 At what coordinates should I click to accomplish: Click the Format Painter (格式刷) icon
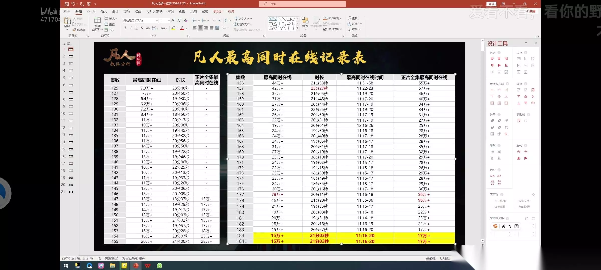point(74,30)
